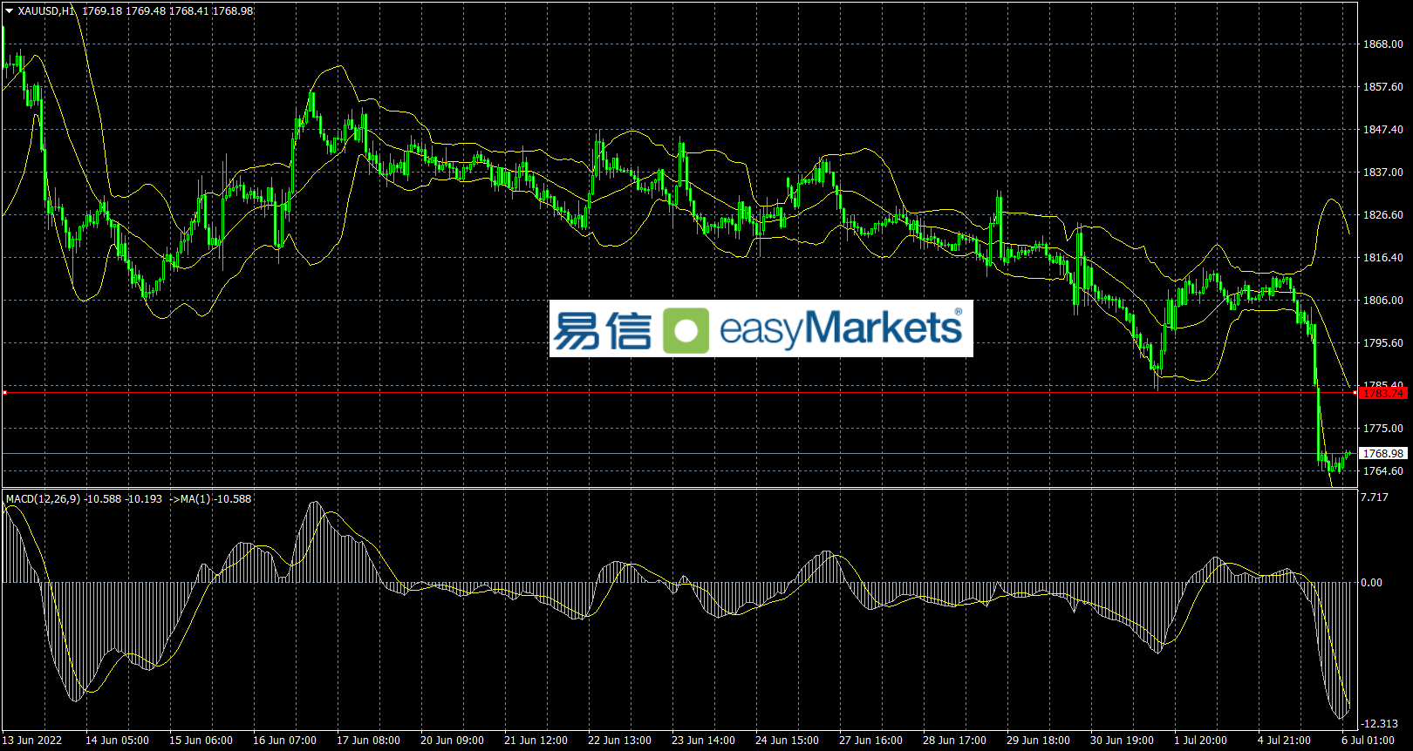Click the 1857.60 price scale label

pos(1383,87)
